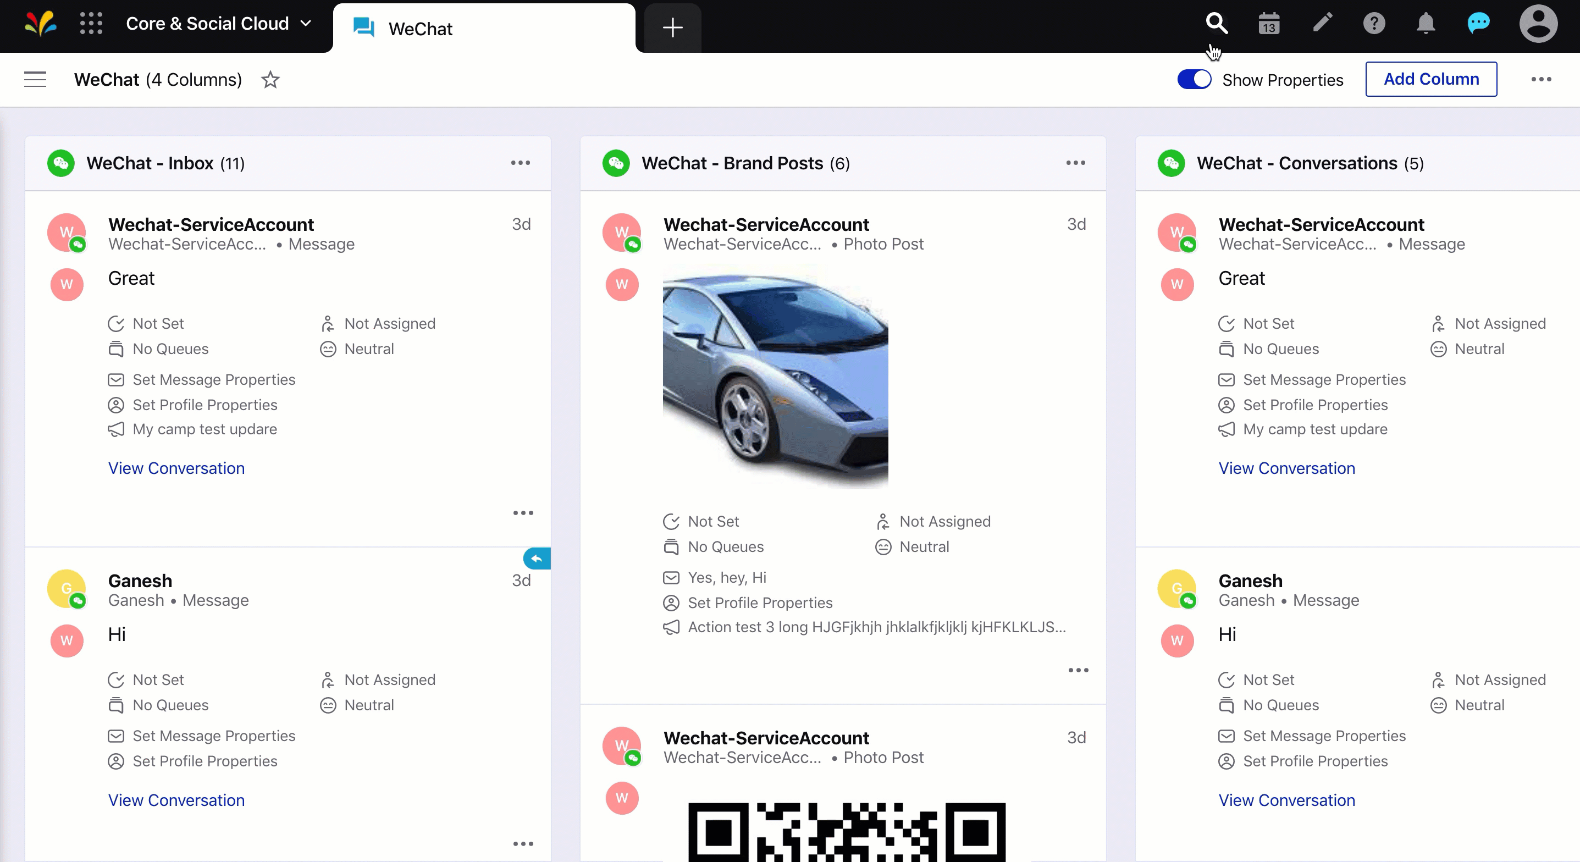Switch to the WeChat tab
The width and height of the screenshot is (1580, 862).
click(x=484, y=28)
